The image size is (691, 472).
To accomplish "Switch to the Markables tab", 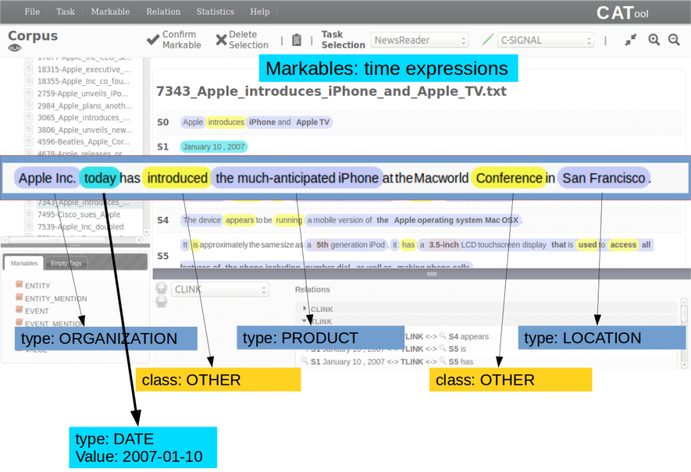I will (24, 263).
